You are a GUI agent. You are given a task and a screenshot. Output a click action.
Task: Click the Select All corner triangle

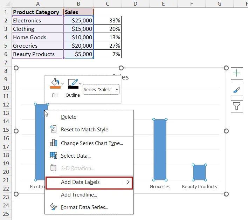coord(8,4)
